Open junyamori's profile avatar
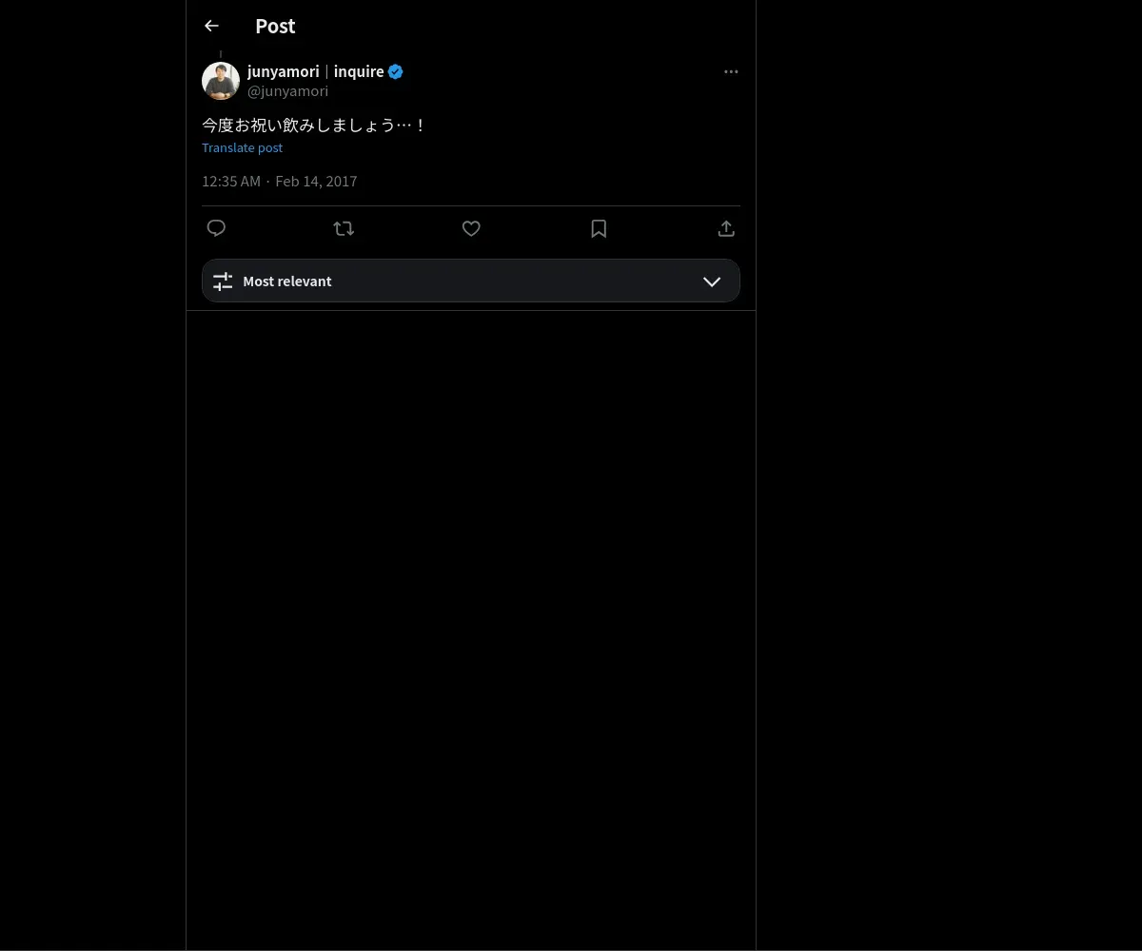This screenshot has width=1142, height=951. pos(221,81)
